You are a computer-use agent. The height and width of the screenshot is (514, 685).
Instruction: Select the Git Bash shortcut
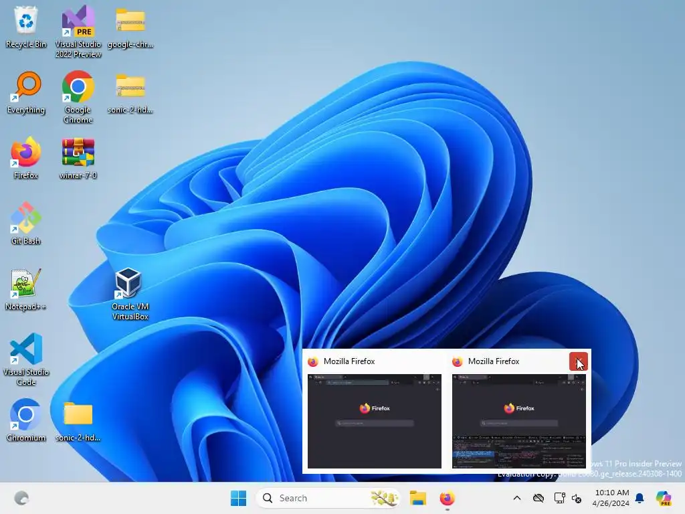pyautogui.click(x=26, y=224)
